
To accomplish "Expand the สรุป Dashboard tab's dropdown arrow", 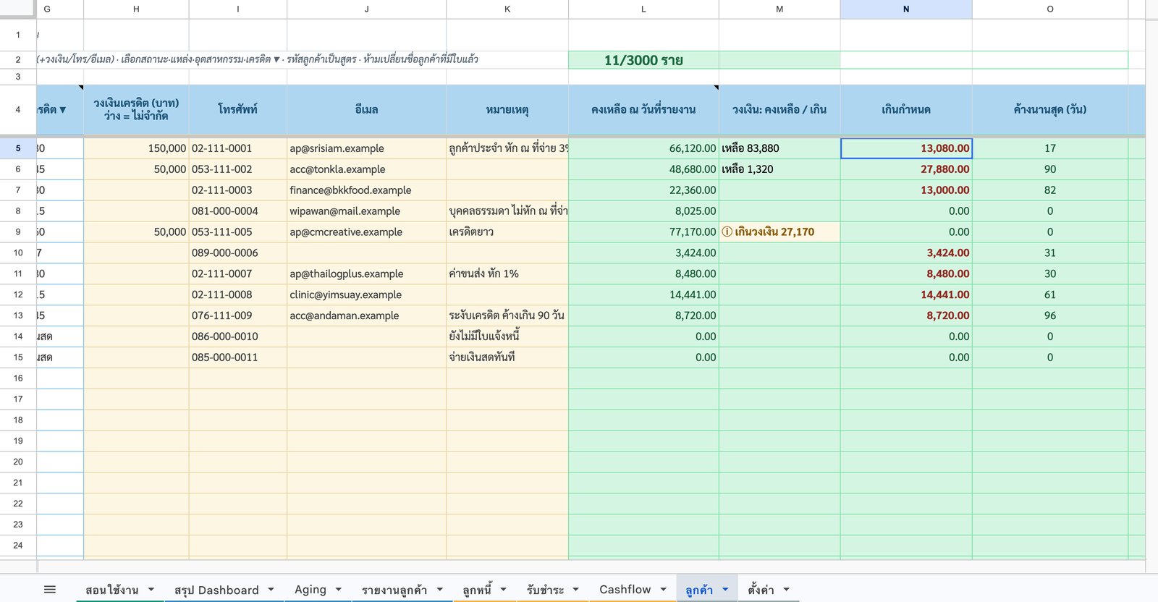I will coord(271,590).
